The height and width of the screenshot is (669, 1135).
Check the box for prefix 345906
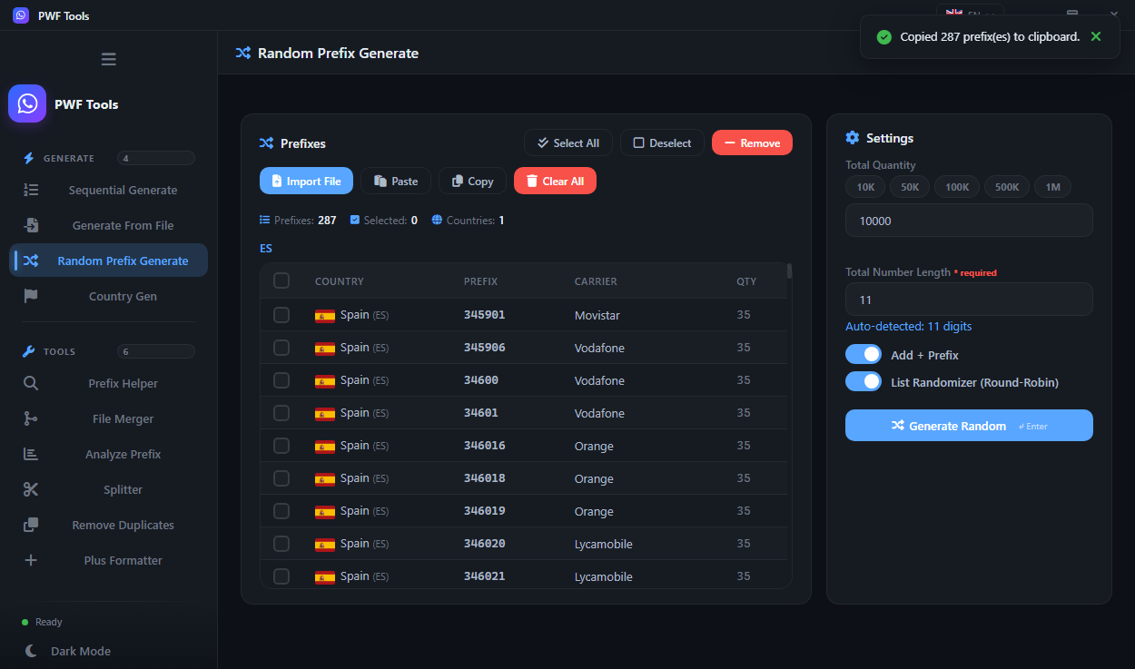click(x=281, y=348)
